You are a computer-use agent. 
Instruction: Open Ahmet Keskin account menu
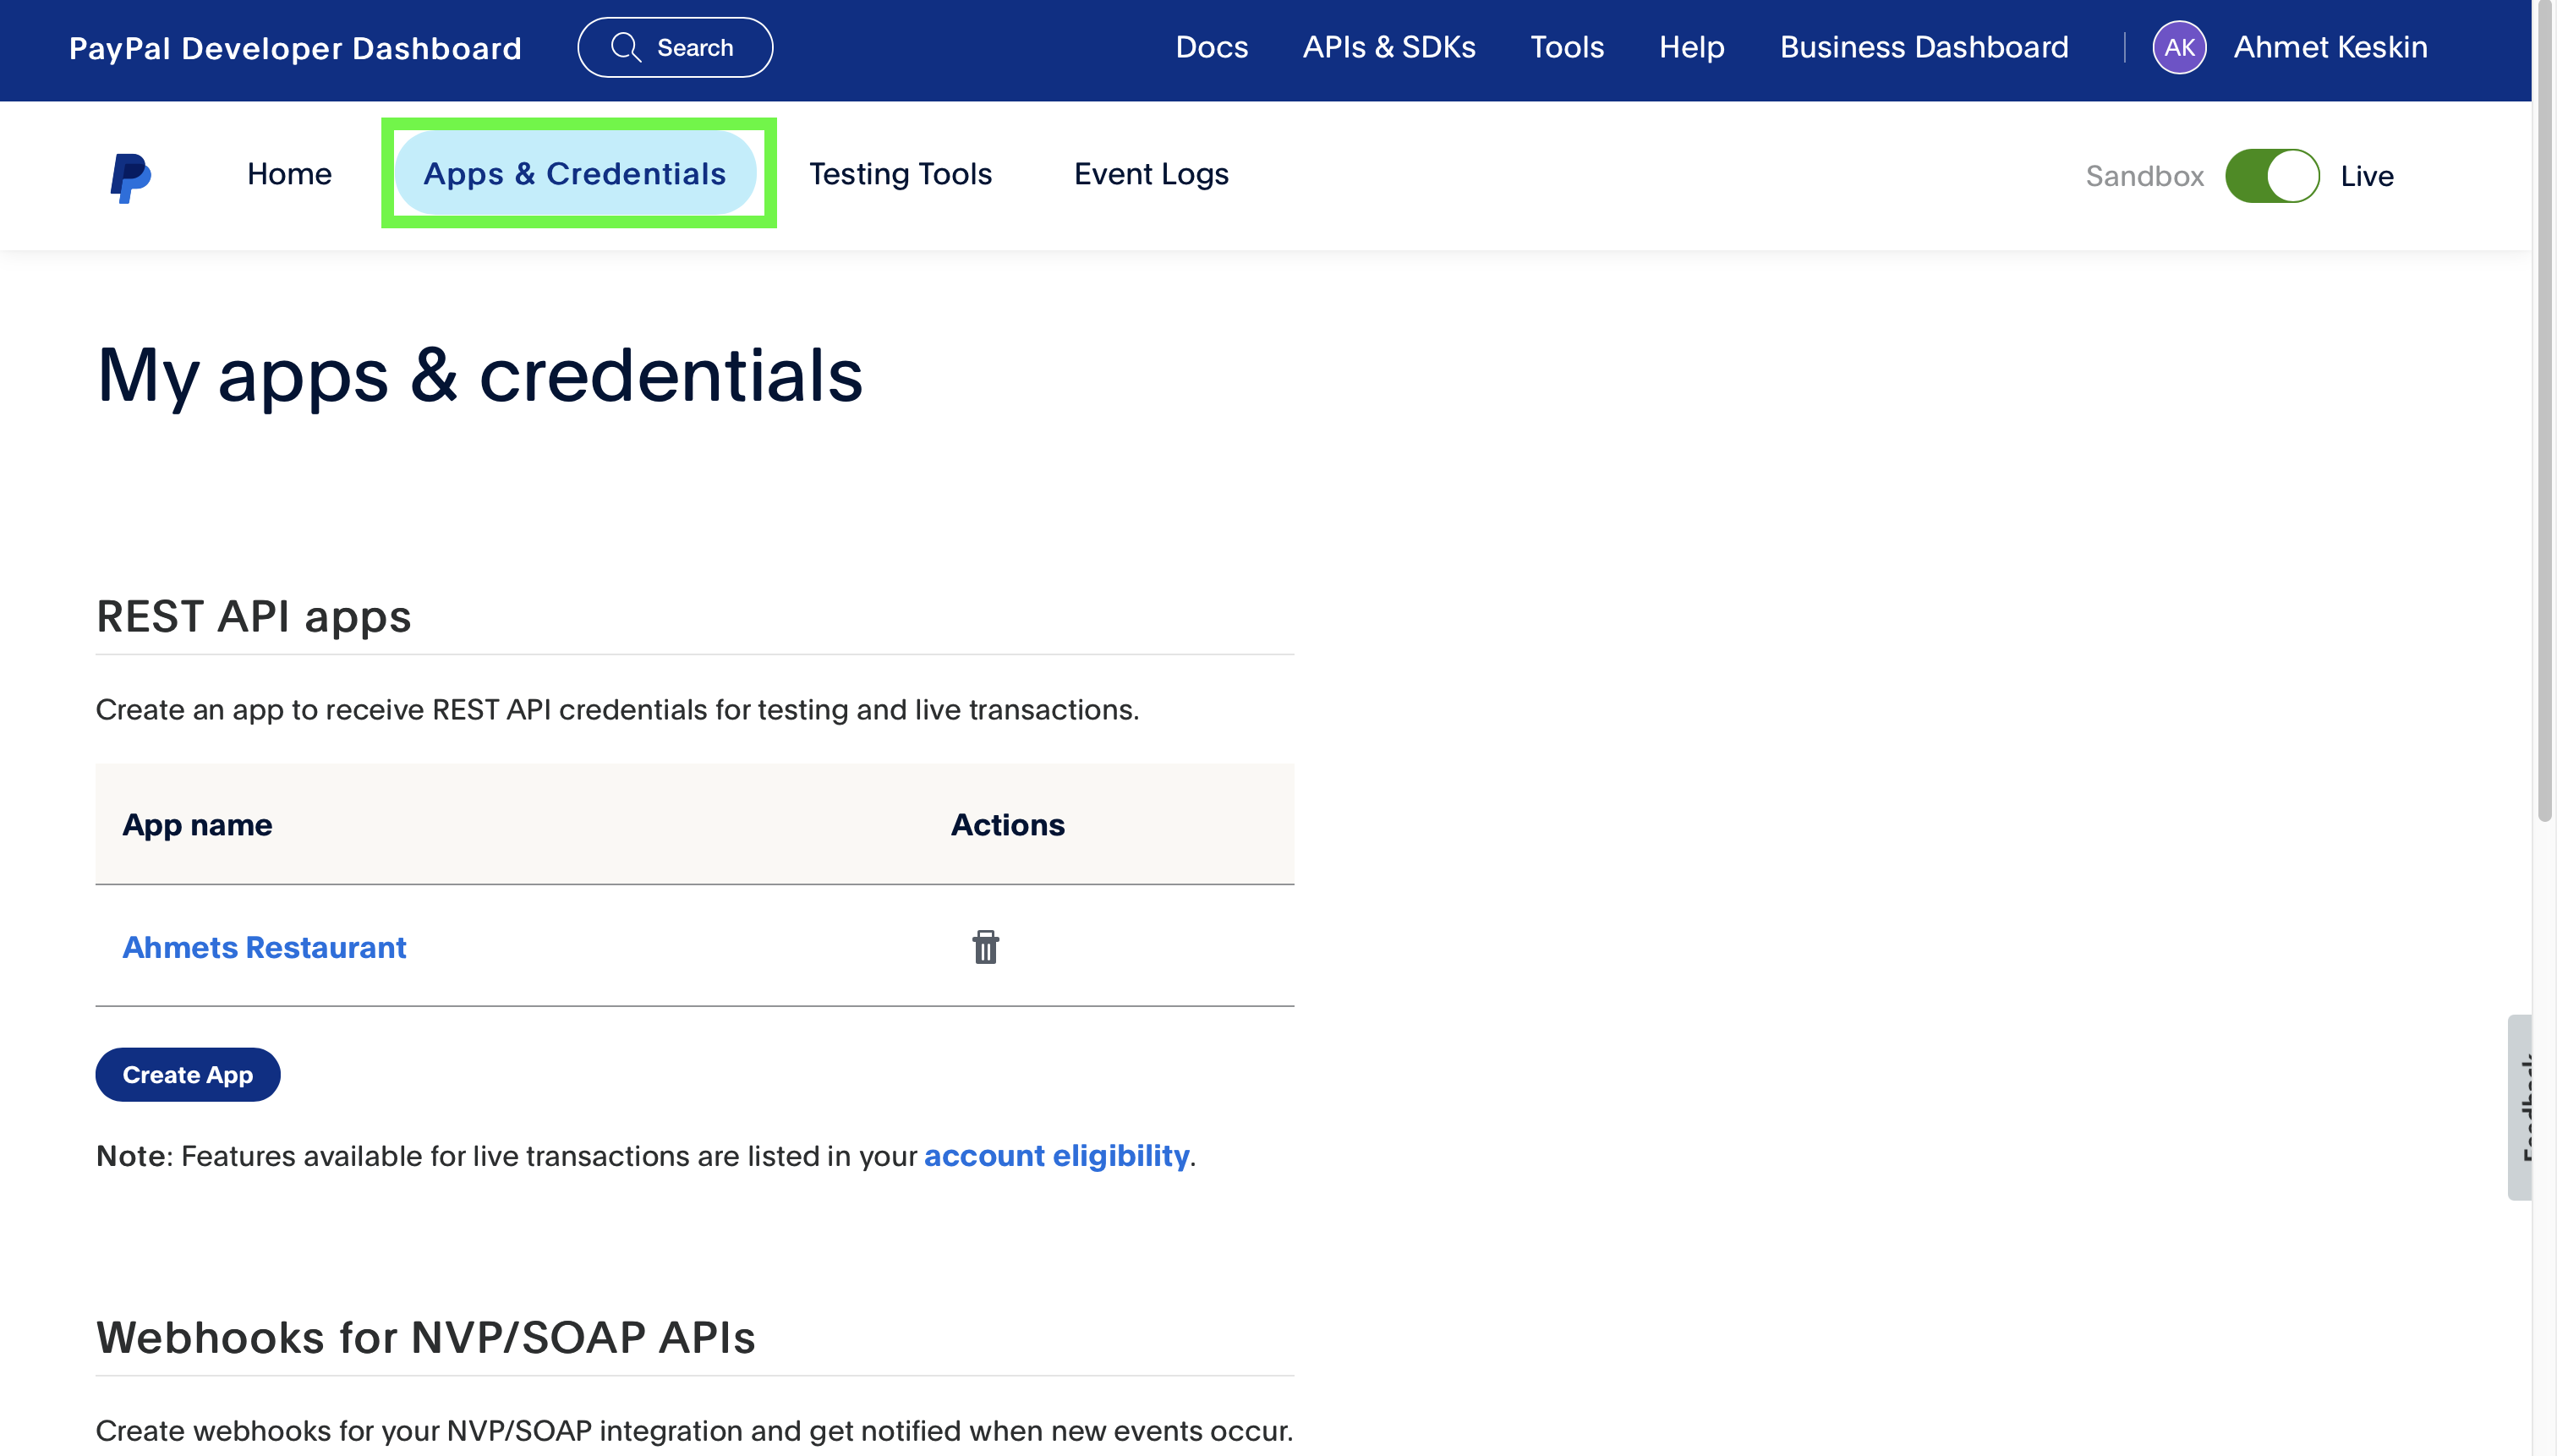(2330, 47)
